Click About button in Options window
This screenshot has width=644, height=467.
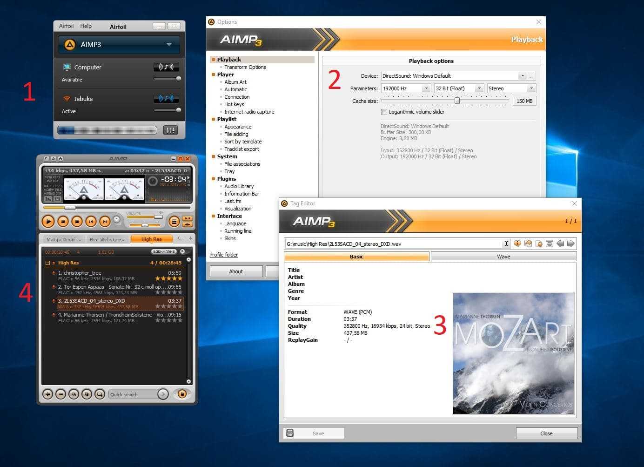(x=236, y=271)
